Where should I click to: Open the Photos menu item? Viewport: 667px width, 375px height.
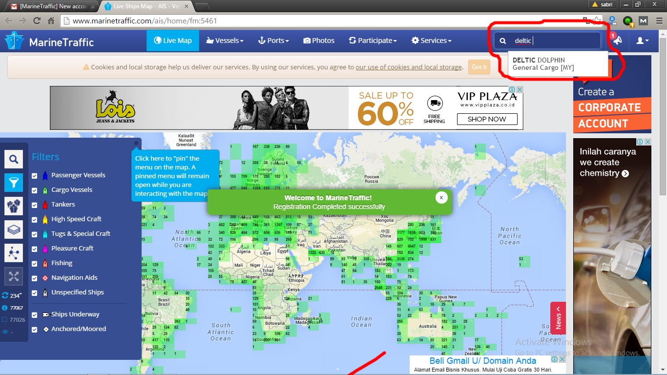point(319,41)
